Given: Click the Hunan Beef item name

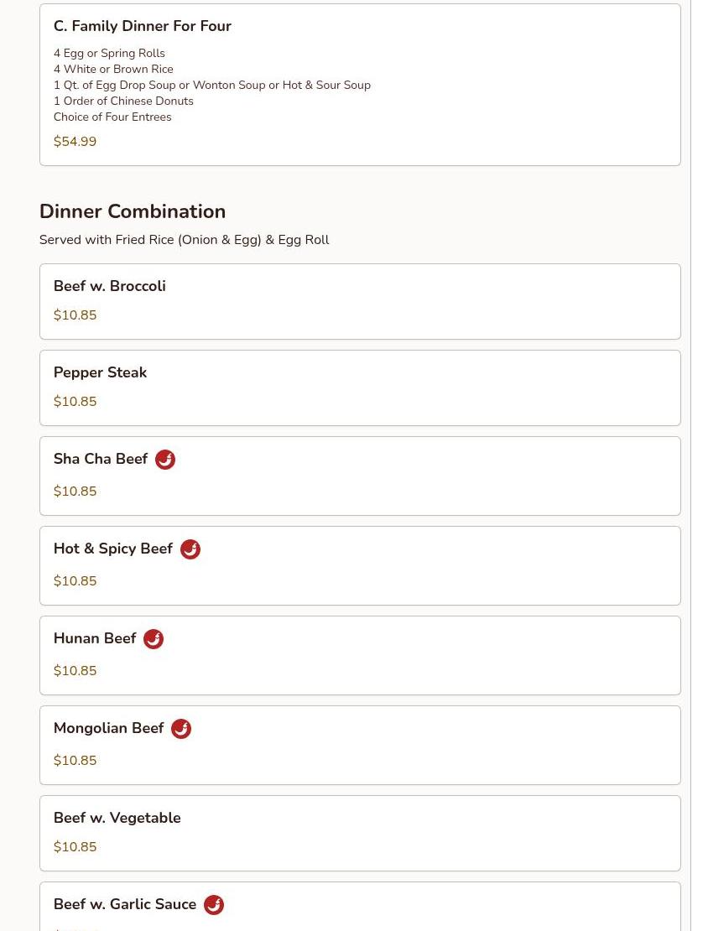Looking at the screenshot, I should [x=95, y=638].
